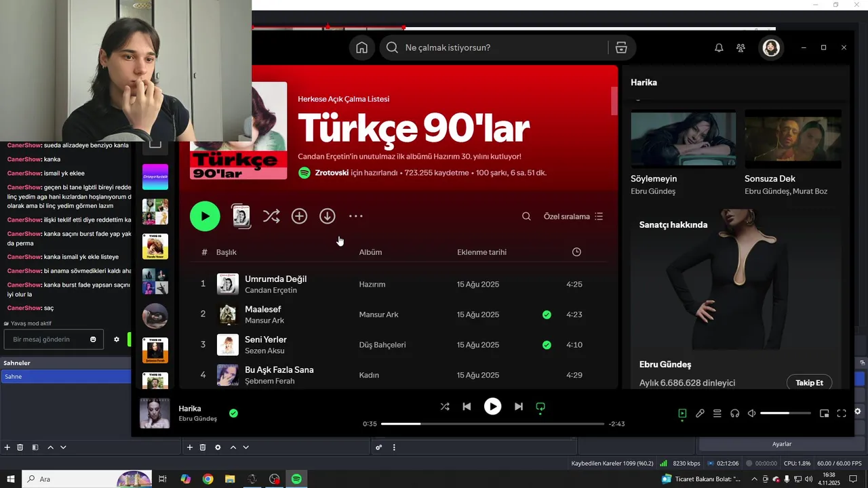
Task: Open the 'Hazırım' album link
Action: [x=372, y=284]
